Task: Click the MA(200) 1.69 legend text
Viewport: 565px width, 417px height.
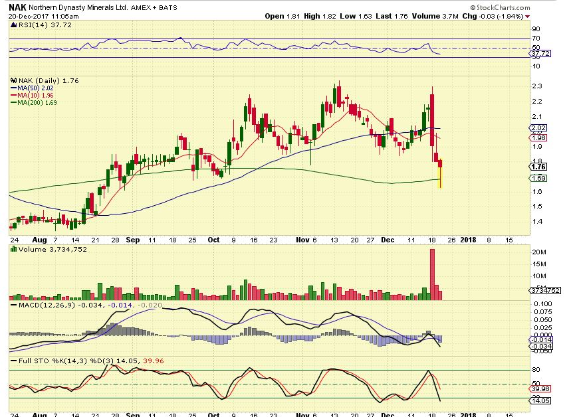Action: click(37, 103)
